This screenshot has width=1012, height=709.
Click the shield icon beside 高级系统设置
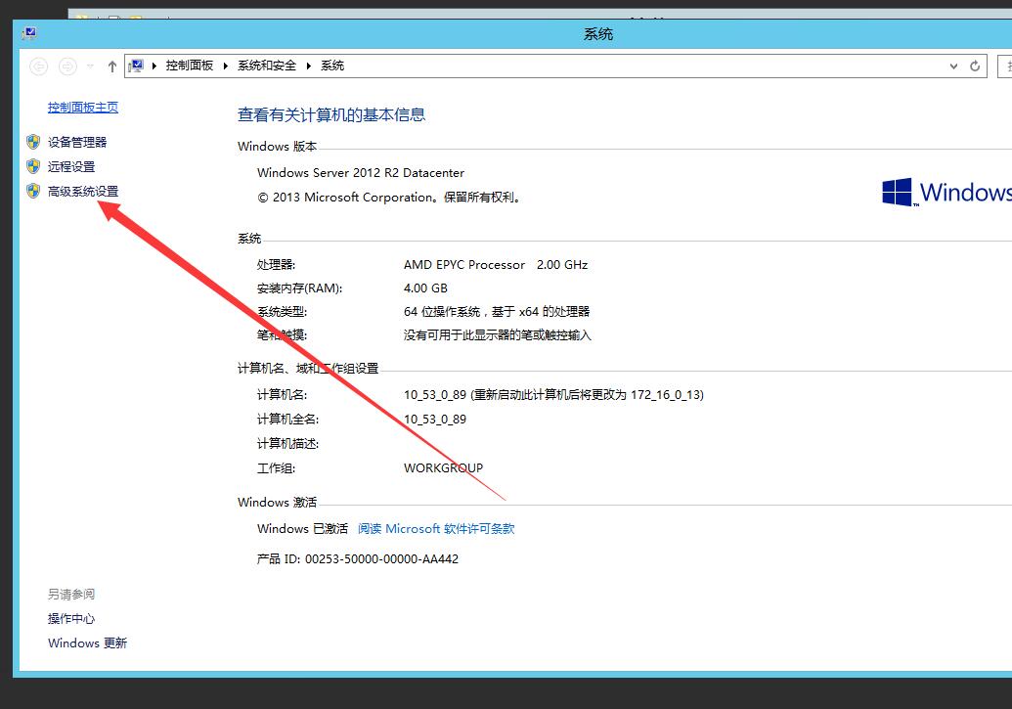pyautogui.click(x=33, y=191)
